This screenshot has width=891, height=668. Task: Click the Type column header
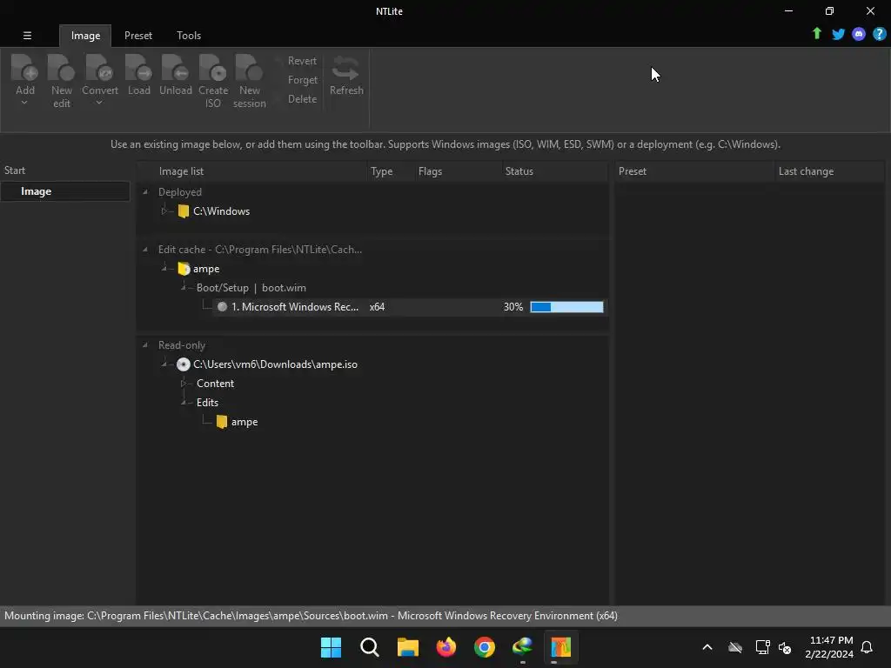point(391,171)
